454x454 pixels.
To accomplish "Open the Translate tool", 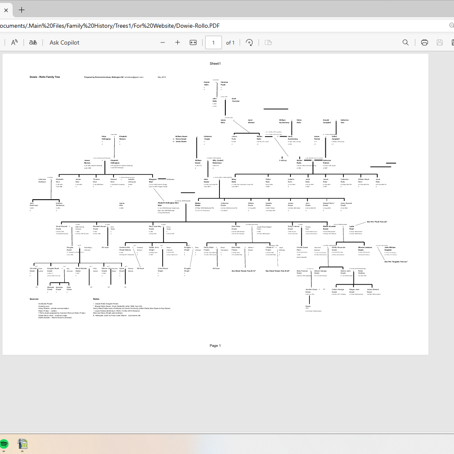I will 33,42.
